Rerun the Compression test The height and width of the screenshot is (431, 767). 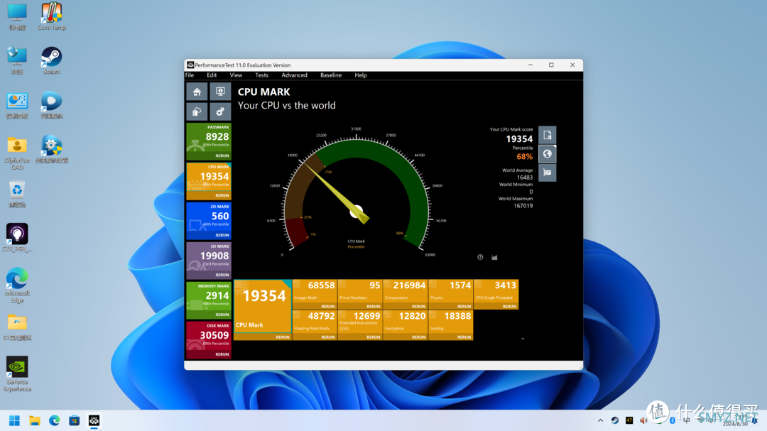tap(419, 306)
